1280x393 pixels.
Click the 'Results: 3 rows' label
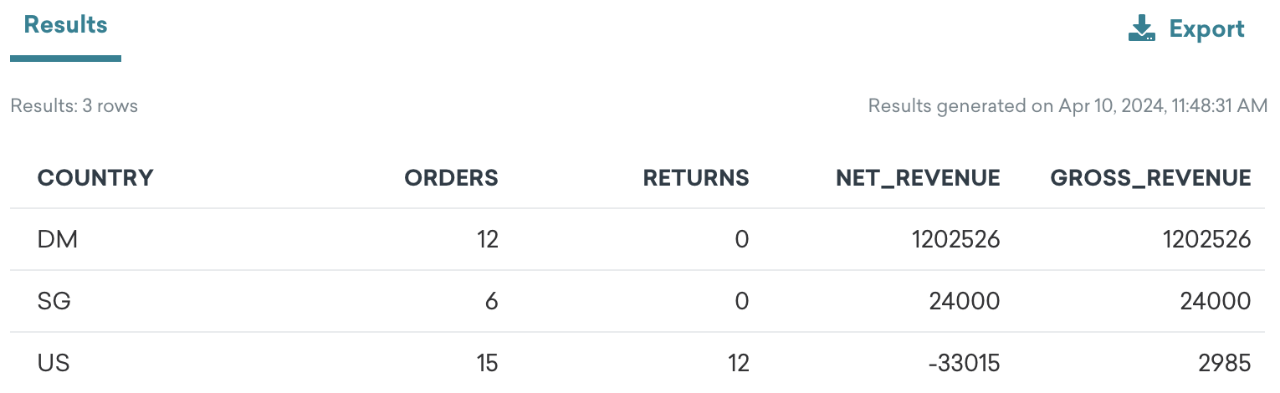click(x=74, y=106)
